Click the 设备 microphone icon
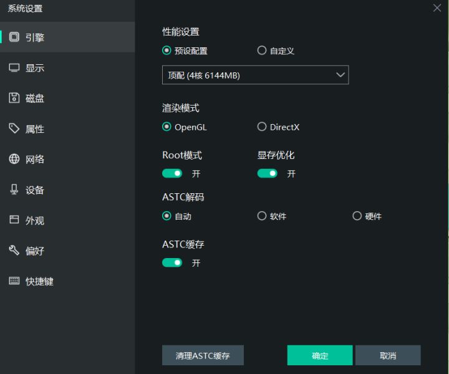Screen dimensions: 449x374 click(x=14, y=189)
